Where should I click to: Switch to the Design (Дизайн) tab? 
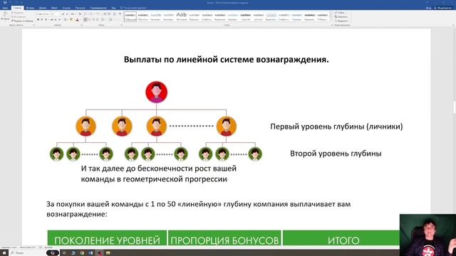coord(43,8)
